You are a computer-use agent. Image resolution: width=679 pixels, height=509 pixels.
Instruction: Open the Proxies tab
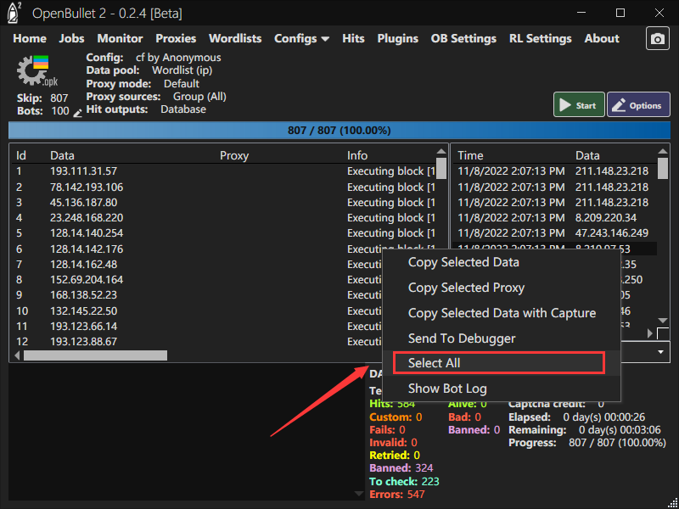176,38
